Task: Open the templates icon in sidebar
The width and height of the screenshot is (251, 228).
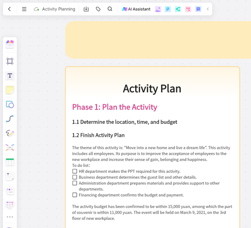Action: click(x=10, y=44)
